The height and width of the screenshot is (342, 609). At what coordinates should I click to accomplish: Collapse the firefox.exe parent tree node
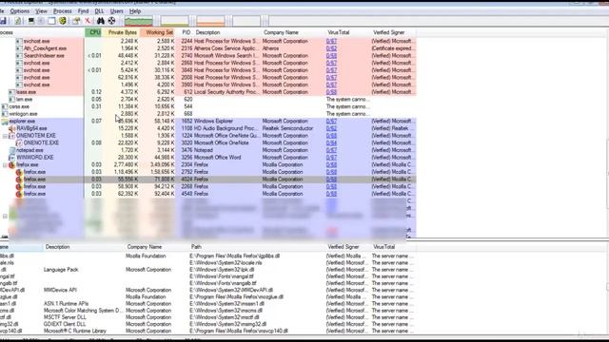point(5,165)
